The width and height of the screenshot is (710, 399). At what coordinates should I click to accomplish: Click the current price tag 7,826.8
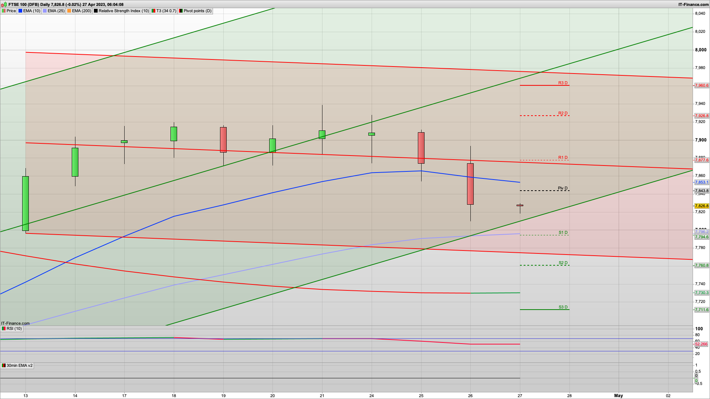(x=701, y=206)
